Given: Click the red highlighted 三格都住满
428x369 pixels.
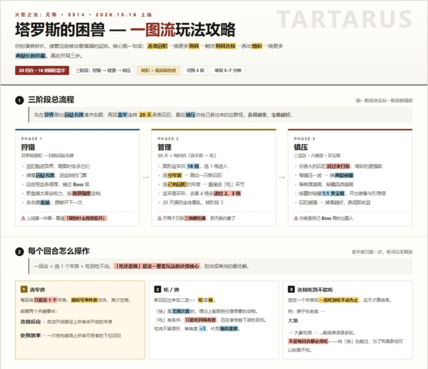Looking at the screenshot, I should coord(195,218).
